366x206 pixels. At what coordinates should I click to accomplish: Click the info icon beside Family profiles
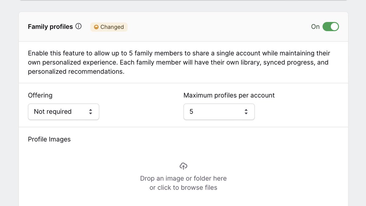(78, 27)
